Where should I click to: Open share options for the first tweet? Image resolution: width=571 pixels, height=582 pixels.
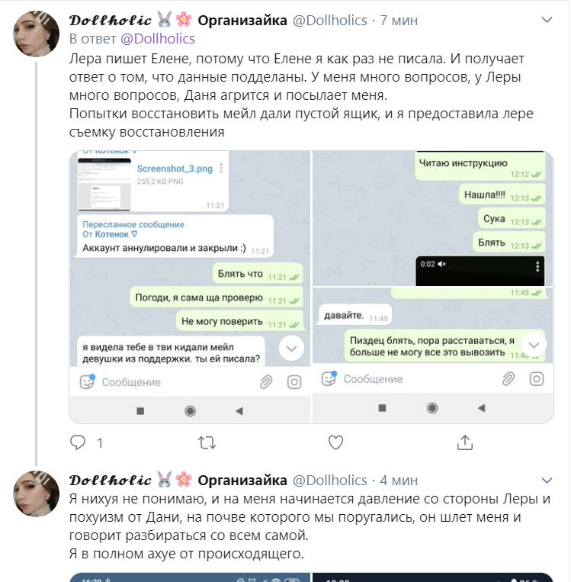pos(465,442)
